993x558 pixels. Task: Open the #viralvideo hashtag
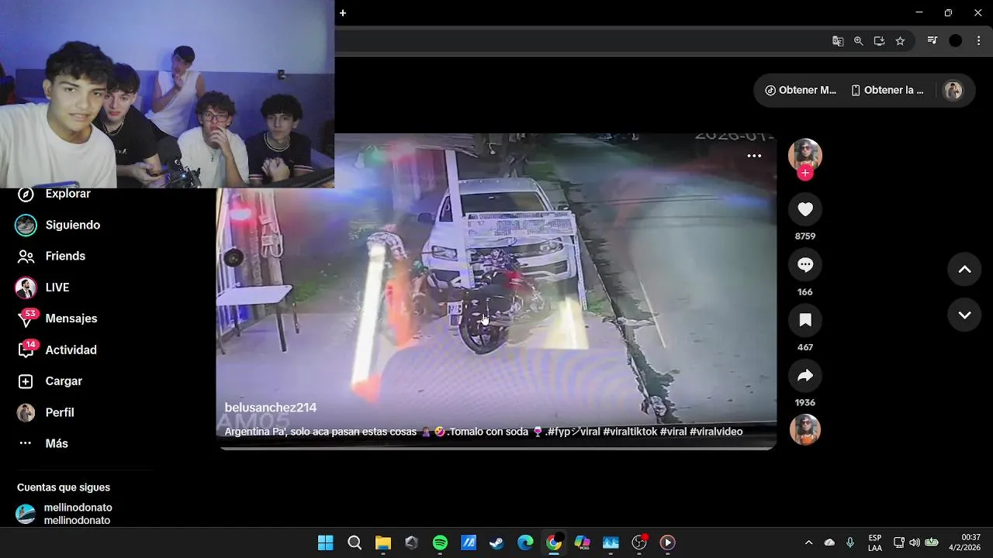pyautogui.click(x=716, y=432)
